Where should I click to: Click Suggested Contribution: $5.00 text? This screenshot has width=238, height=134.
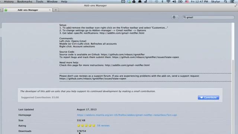coord(40,98)
